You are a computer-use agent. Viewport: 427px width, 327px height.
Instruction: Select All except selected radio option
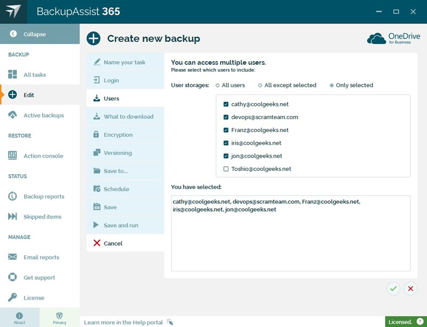(260, 85)
